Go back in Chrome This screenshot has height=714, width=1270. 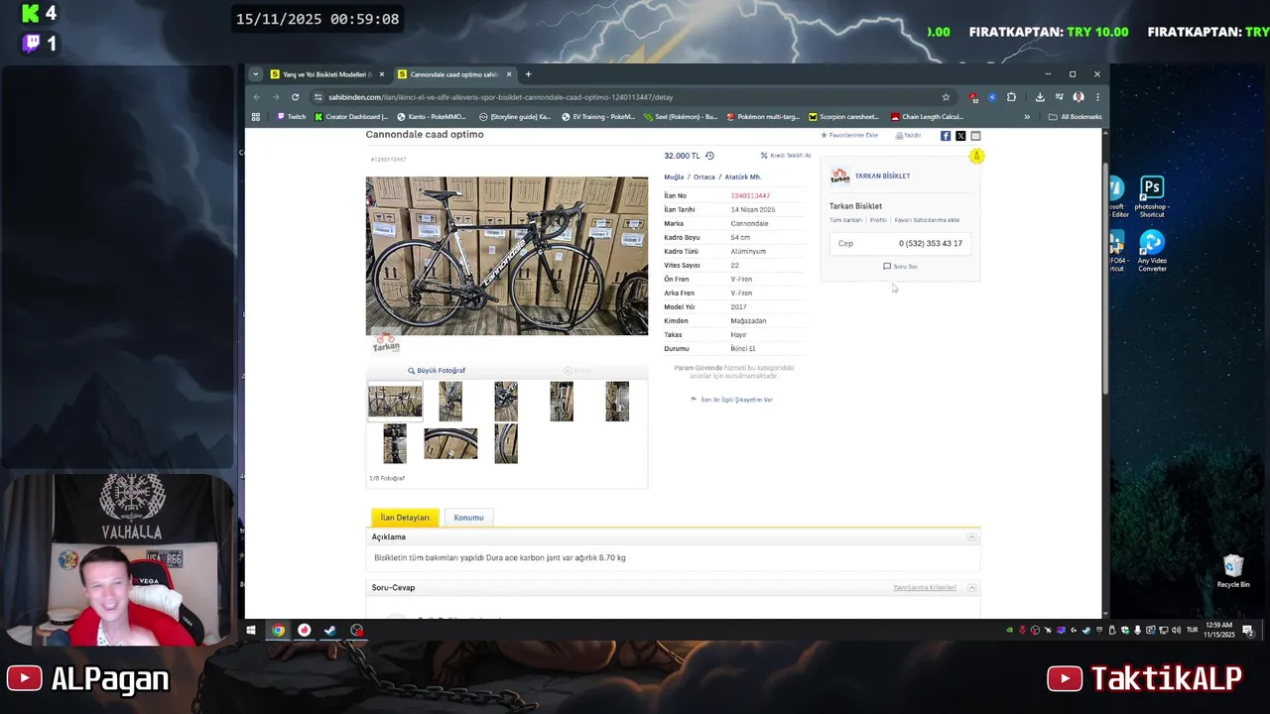[x=257, y=97]
